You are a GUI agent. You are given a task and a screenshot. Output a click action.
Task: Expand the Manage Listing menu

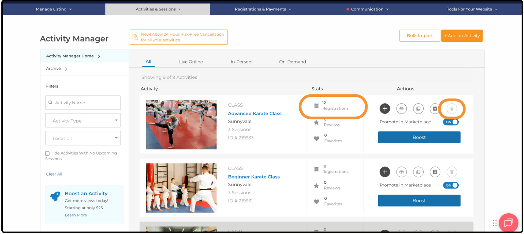[54, 9]
